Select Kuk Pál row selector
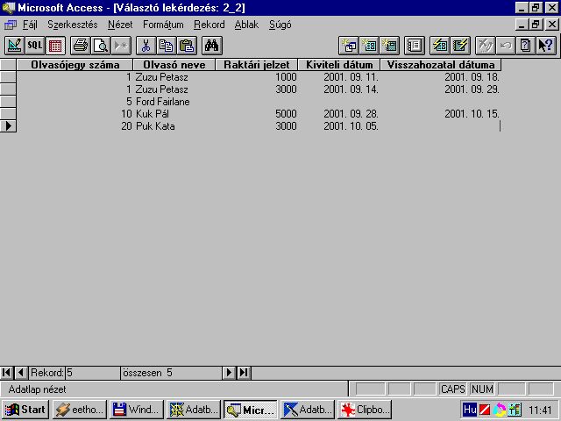The image size is (561, 421). [8, 114]
